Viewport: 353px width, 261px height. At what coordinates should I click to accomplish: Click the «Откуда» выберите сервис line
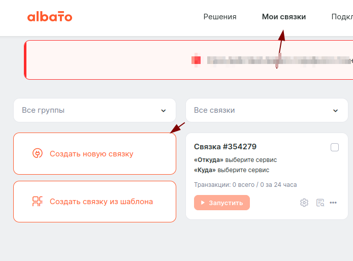tap(235, 160)
